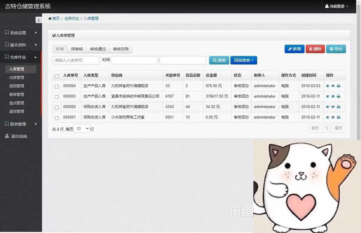Delete row 000004 using the X icon
Image resolution: width=361 pixels, height=233 pixels.
pos(328,86)
